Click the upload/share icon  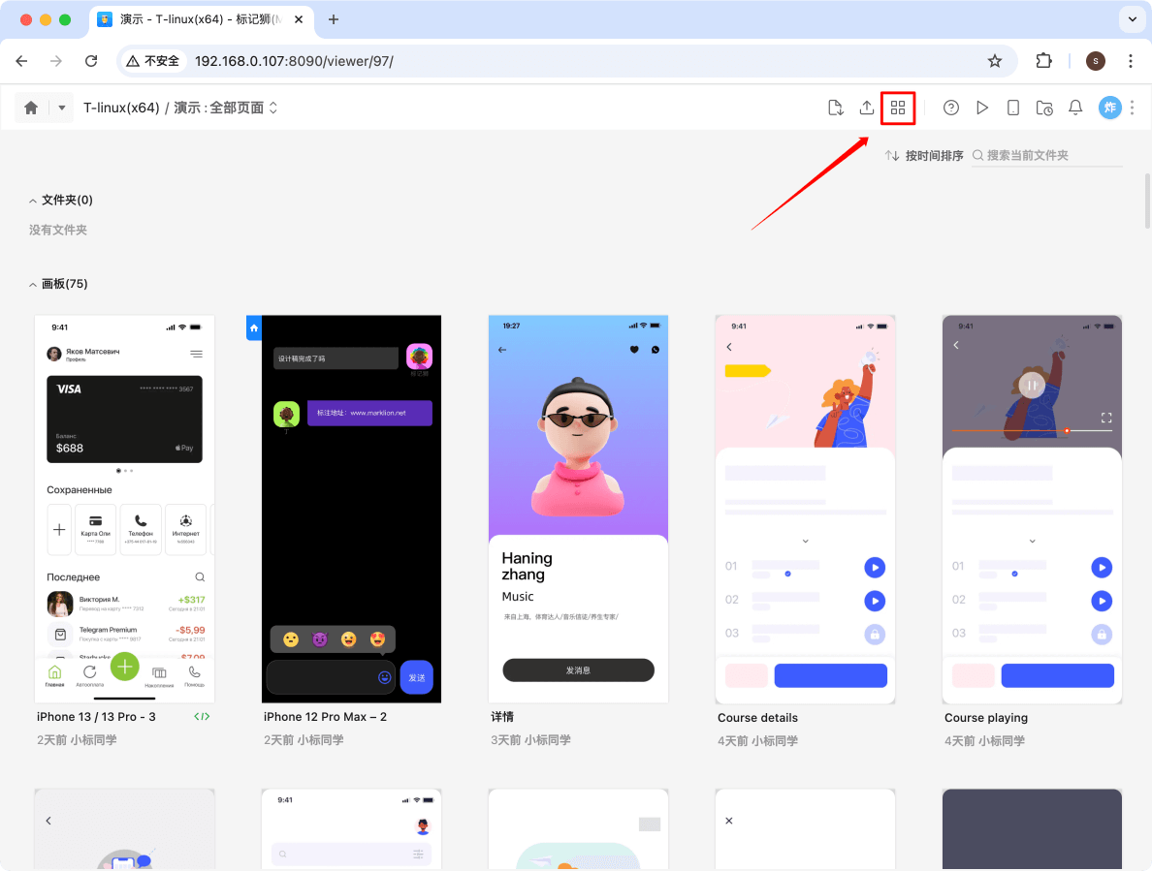[x=867, y=108]
